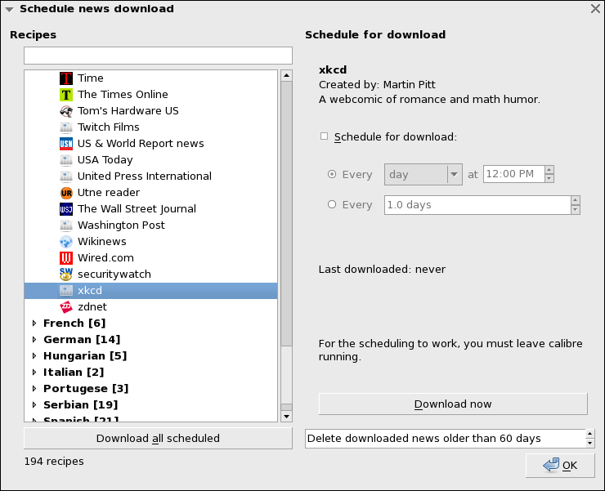This screenshot has width=605, height=491.
Task: Click the Download all scheduled button
Action: pyautogui.click(x=158, y=438)
